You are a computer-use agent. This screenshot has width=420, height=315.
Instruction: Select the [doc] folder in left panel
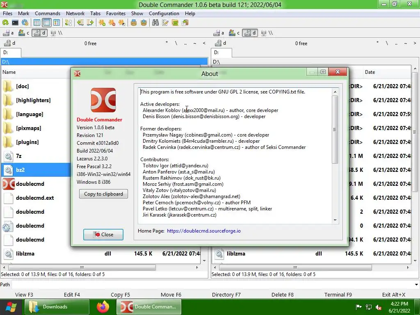(22, 86)
